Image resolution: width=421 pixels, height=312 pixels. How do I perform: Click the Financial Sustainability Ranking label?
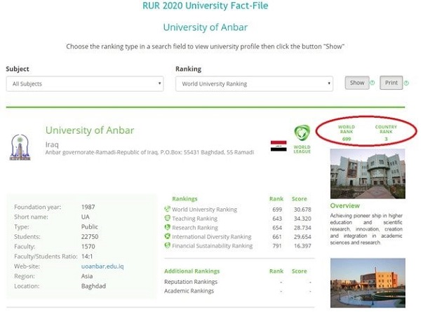212,246
